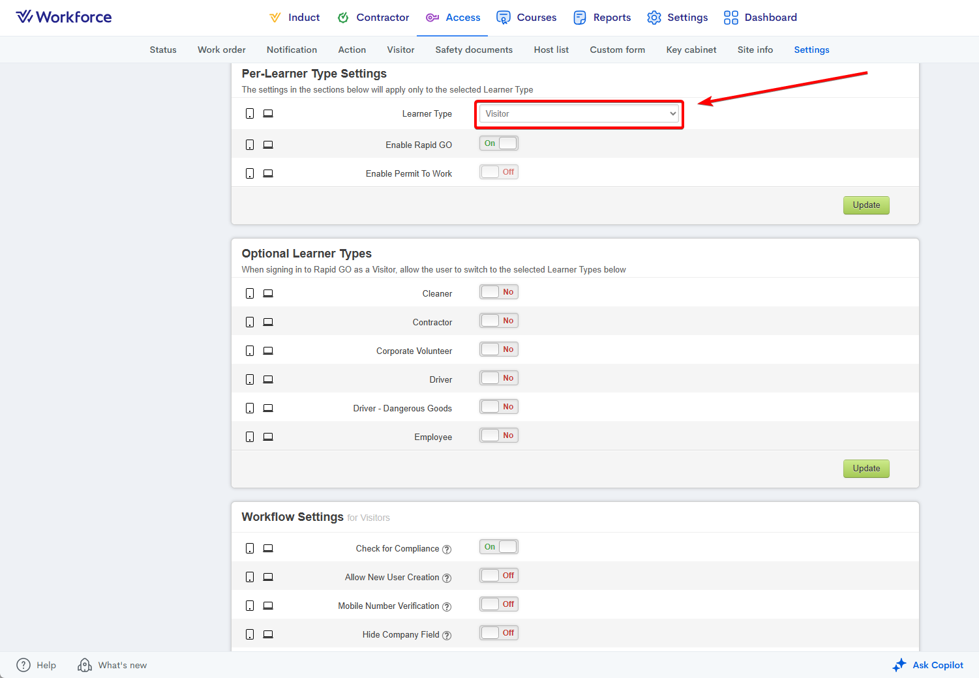The width and height of the screenshot is (979, 678).
Task: Click the mobile device icon beside Learner Type
Action: tap(250, 114)
